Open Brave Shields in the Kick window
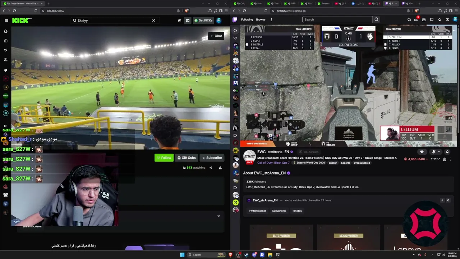Viewport: 460px width, 259px height. coord(187,11)
